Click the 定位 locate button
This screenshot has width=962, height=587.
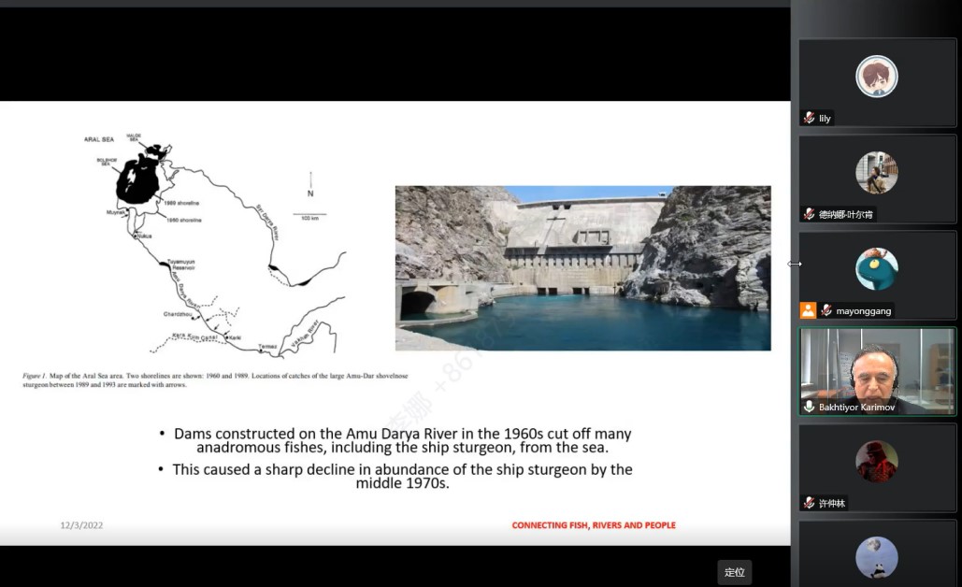(x=735, y=572)
